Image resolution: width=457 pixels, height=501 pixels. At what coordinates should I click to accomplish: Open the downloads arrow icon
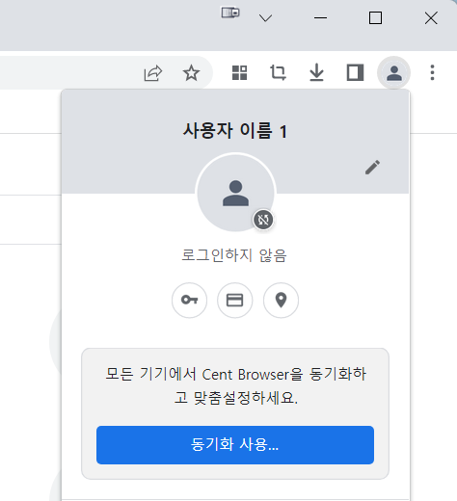(x=316, y=72)
